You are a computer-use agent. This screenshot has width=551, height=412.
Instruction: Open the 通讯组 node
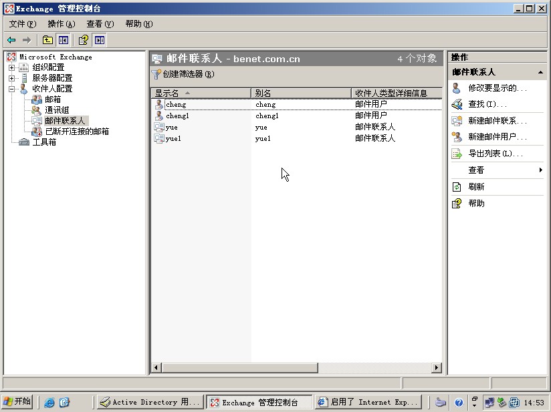57,110
